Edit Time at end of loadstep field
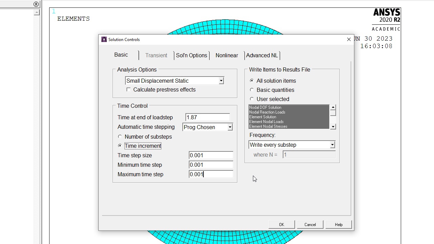Screen dimensions: 434x244 click(x=208, y=117)
